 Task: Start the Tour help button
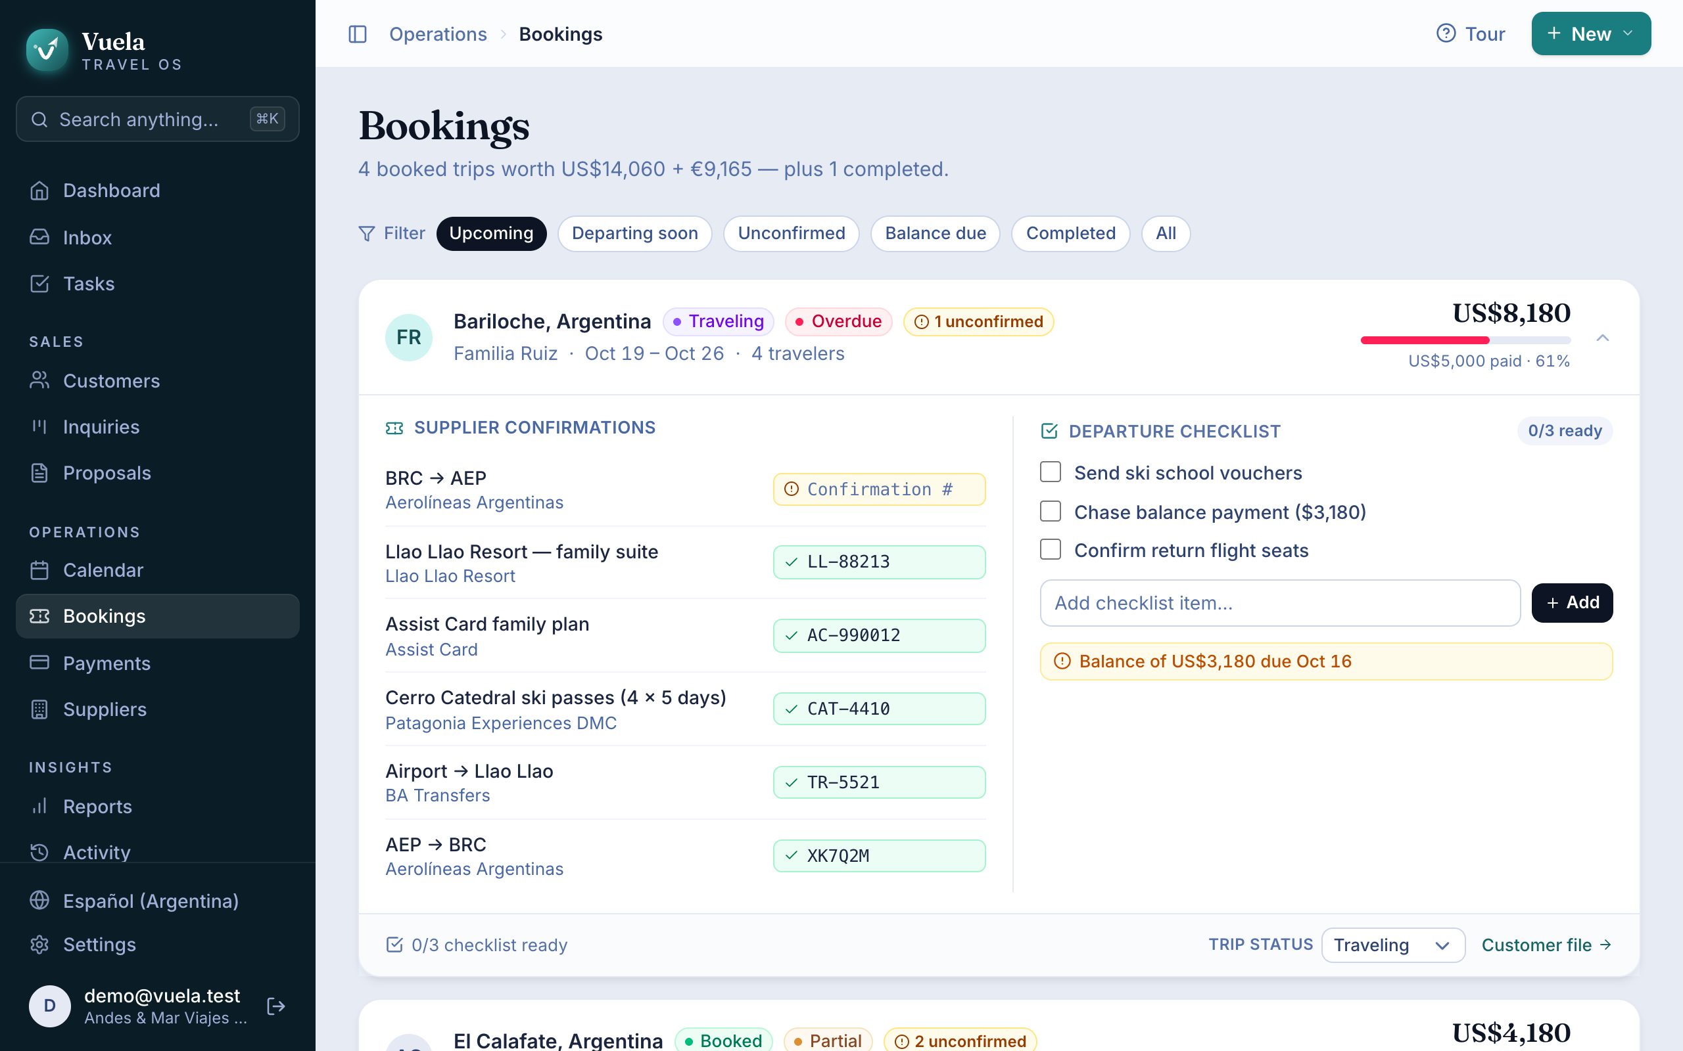[1470, 34]
